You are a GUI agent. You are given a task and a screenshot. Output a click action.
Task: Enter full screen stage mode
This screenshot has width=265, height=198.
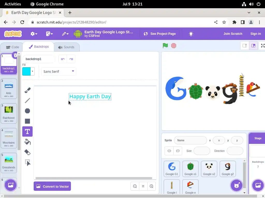tap(263, 46)
